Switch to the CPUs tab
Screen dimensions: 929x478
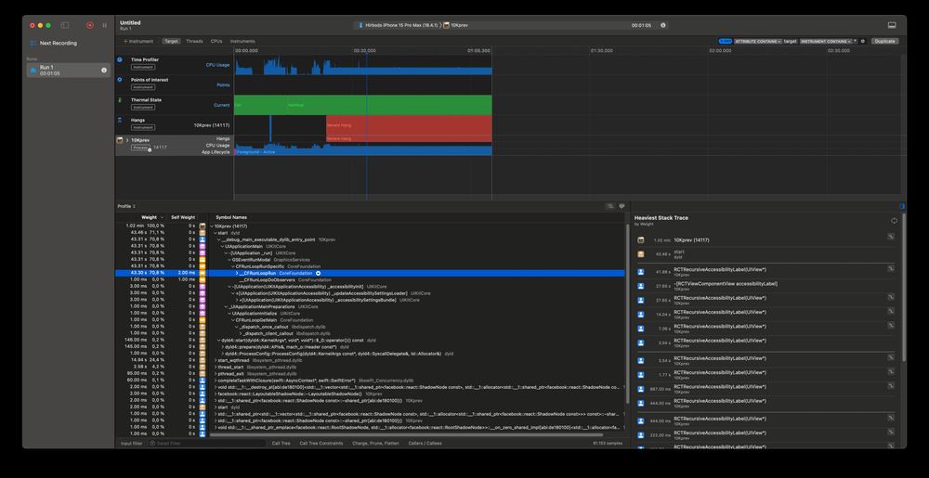[216, 42]
